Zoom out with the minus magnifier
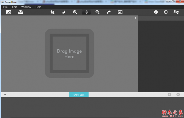184x118 pixels. click(x=98, y=12)
